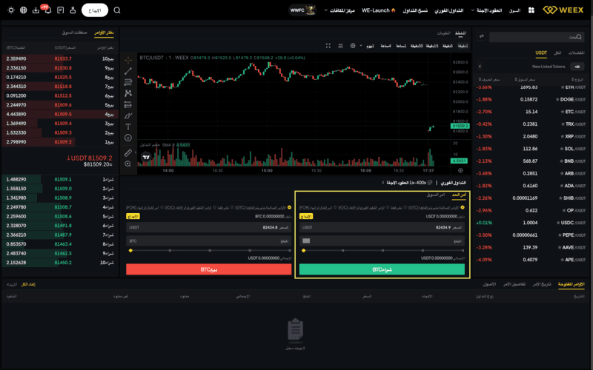Open chart settings gear in timeframe bar
The image size is (593, 370).
(353, 46)
